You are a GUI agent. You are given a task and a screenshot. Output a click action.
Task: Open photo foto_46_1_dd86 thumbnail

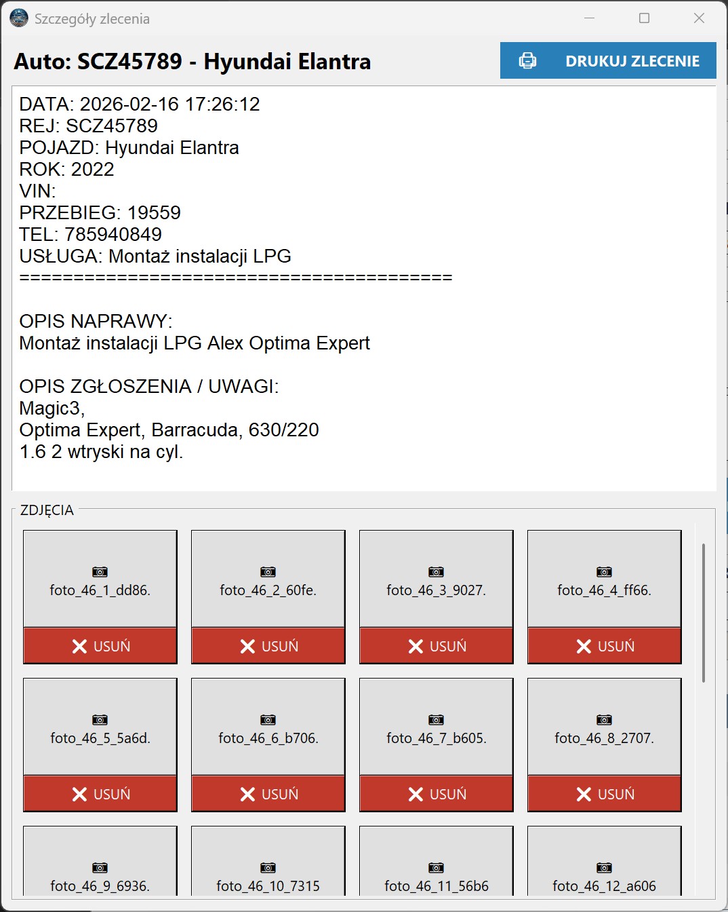coord(100,579)
